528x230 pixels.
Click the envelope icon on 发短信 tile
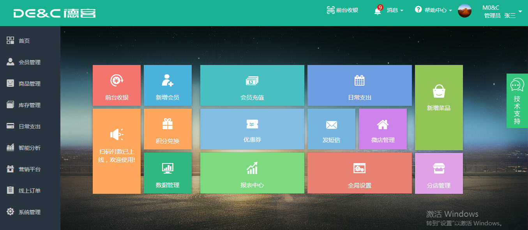pos(331,125)
